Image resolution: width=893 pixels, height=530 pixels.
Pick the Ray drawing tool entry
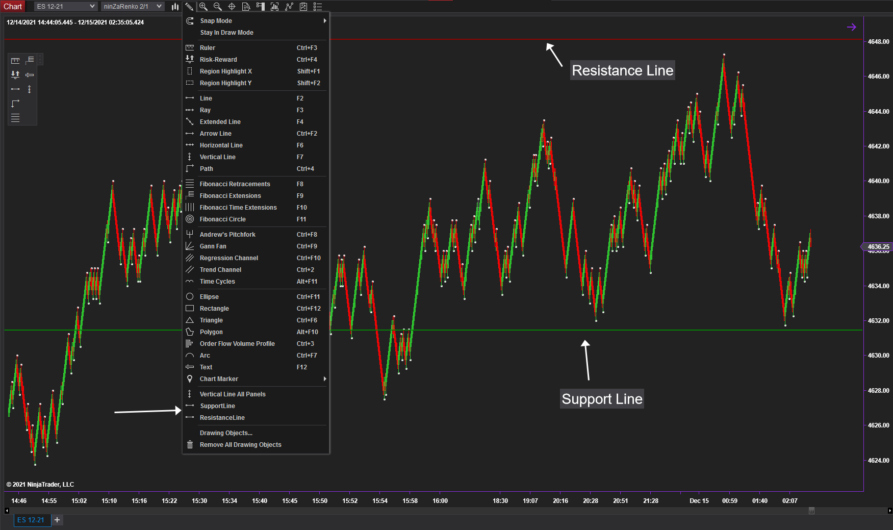coord(256,110)
